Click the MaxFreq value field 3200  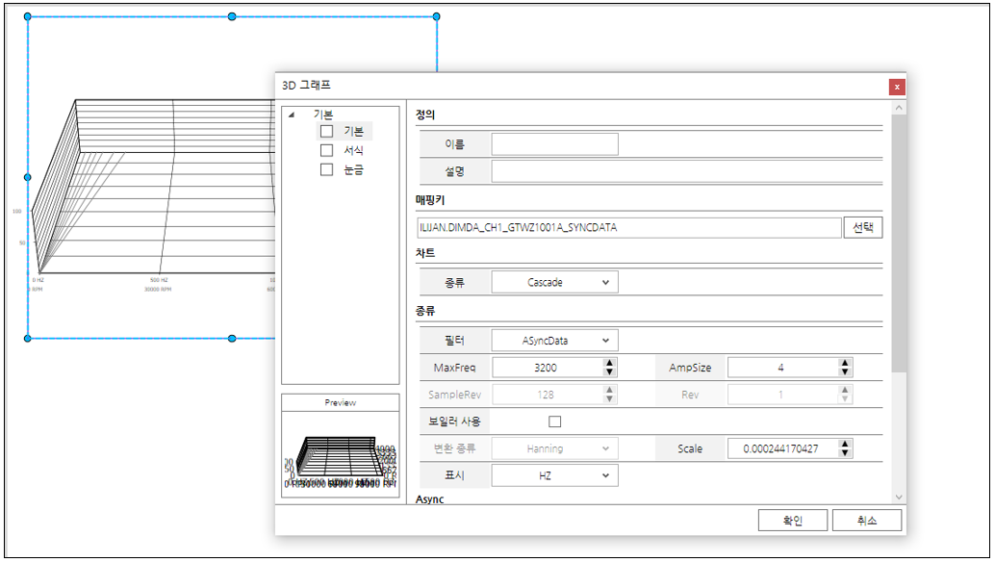pos(548,368)
